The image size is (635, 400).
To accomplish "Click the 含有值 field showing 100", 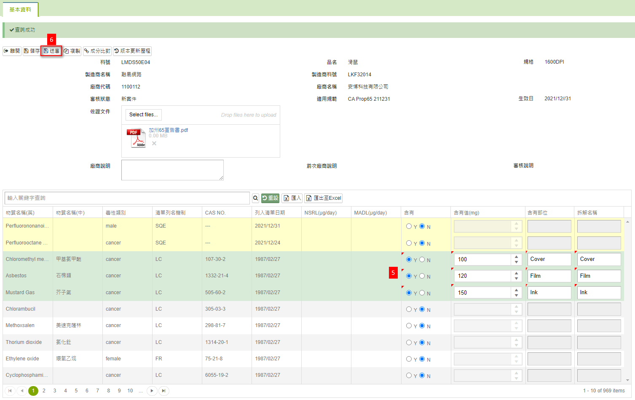I will tap(483, 260).
